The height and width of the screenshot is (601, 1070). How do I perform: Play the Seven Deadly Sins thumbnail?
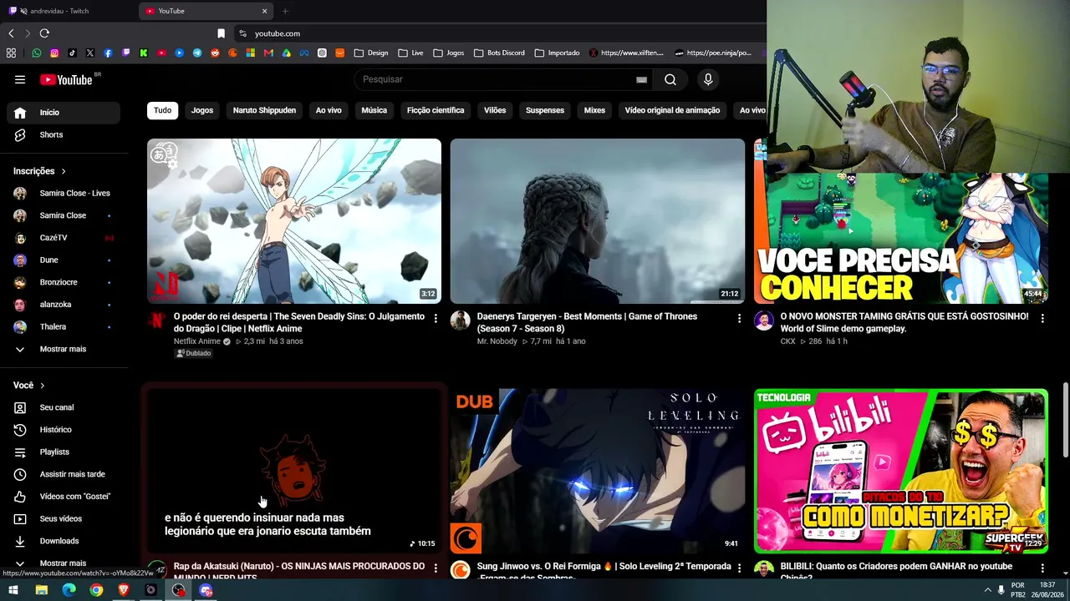[294, 221]
